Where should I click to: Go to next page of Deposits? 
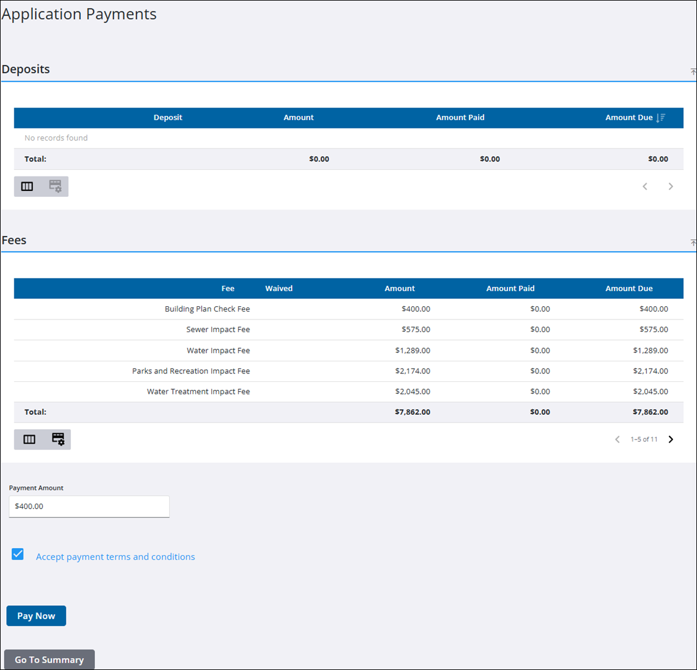671,186
